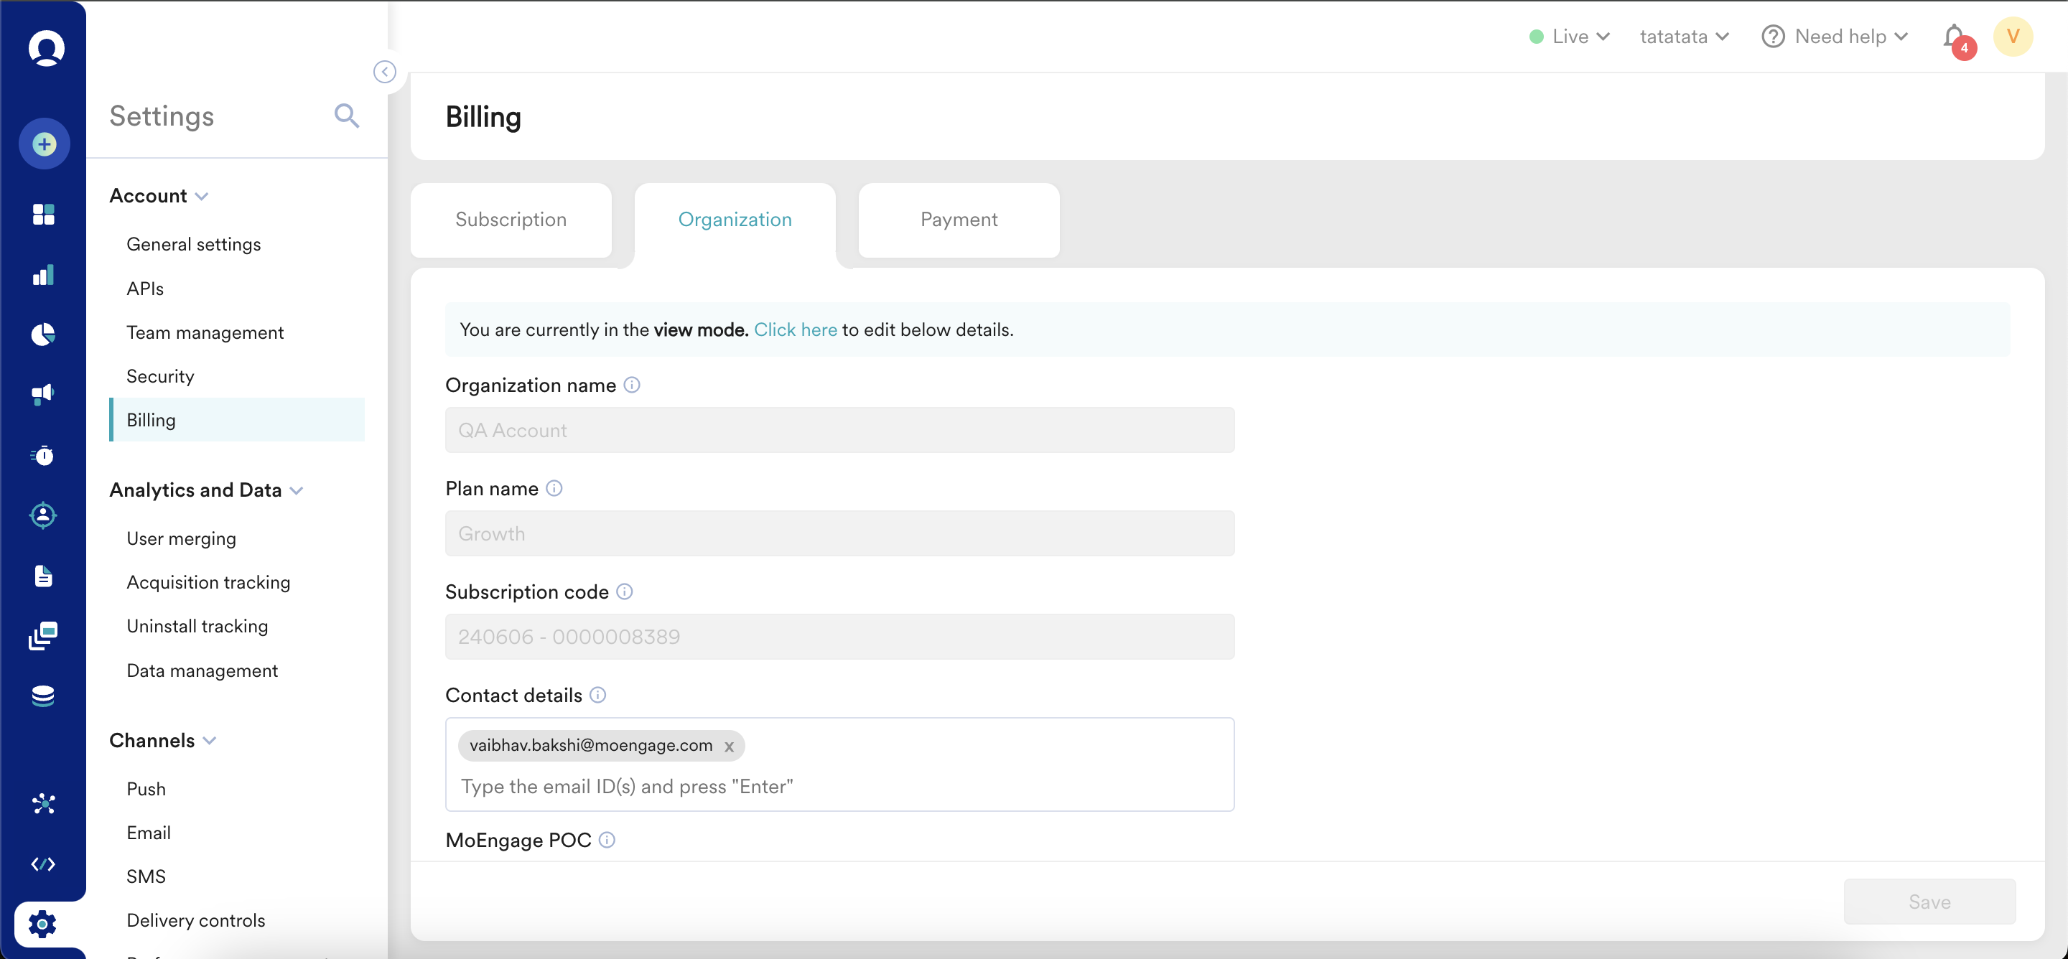
Task: Select the campaigns megaphone sidebar icon
Action: point(43,394)
